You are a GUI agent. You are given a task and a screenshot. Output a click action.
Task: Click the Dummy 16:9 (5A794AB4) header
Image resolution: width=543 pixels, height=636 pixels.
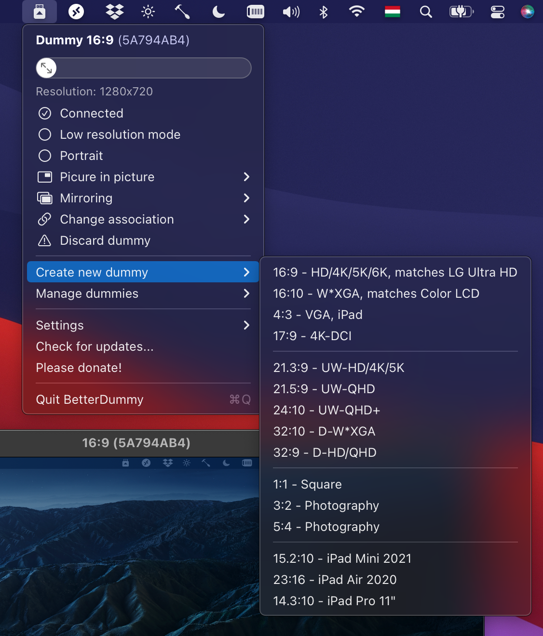(x=113, y=40)
